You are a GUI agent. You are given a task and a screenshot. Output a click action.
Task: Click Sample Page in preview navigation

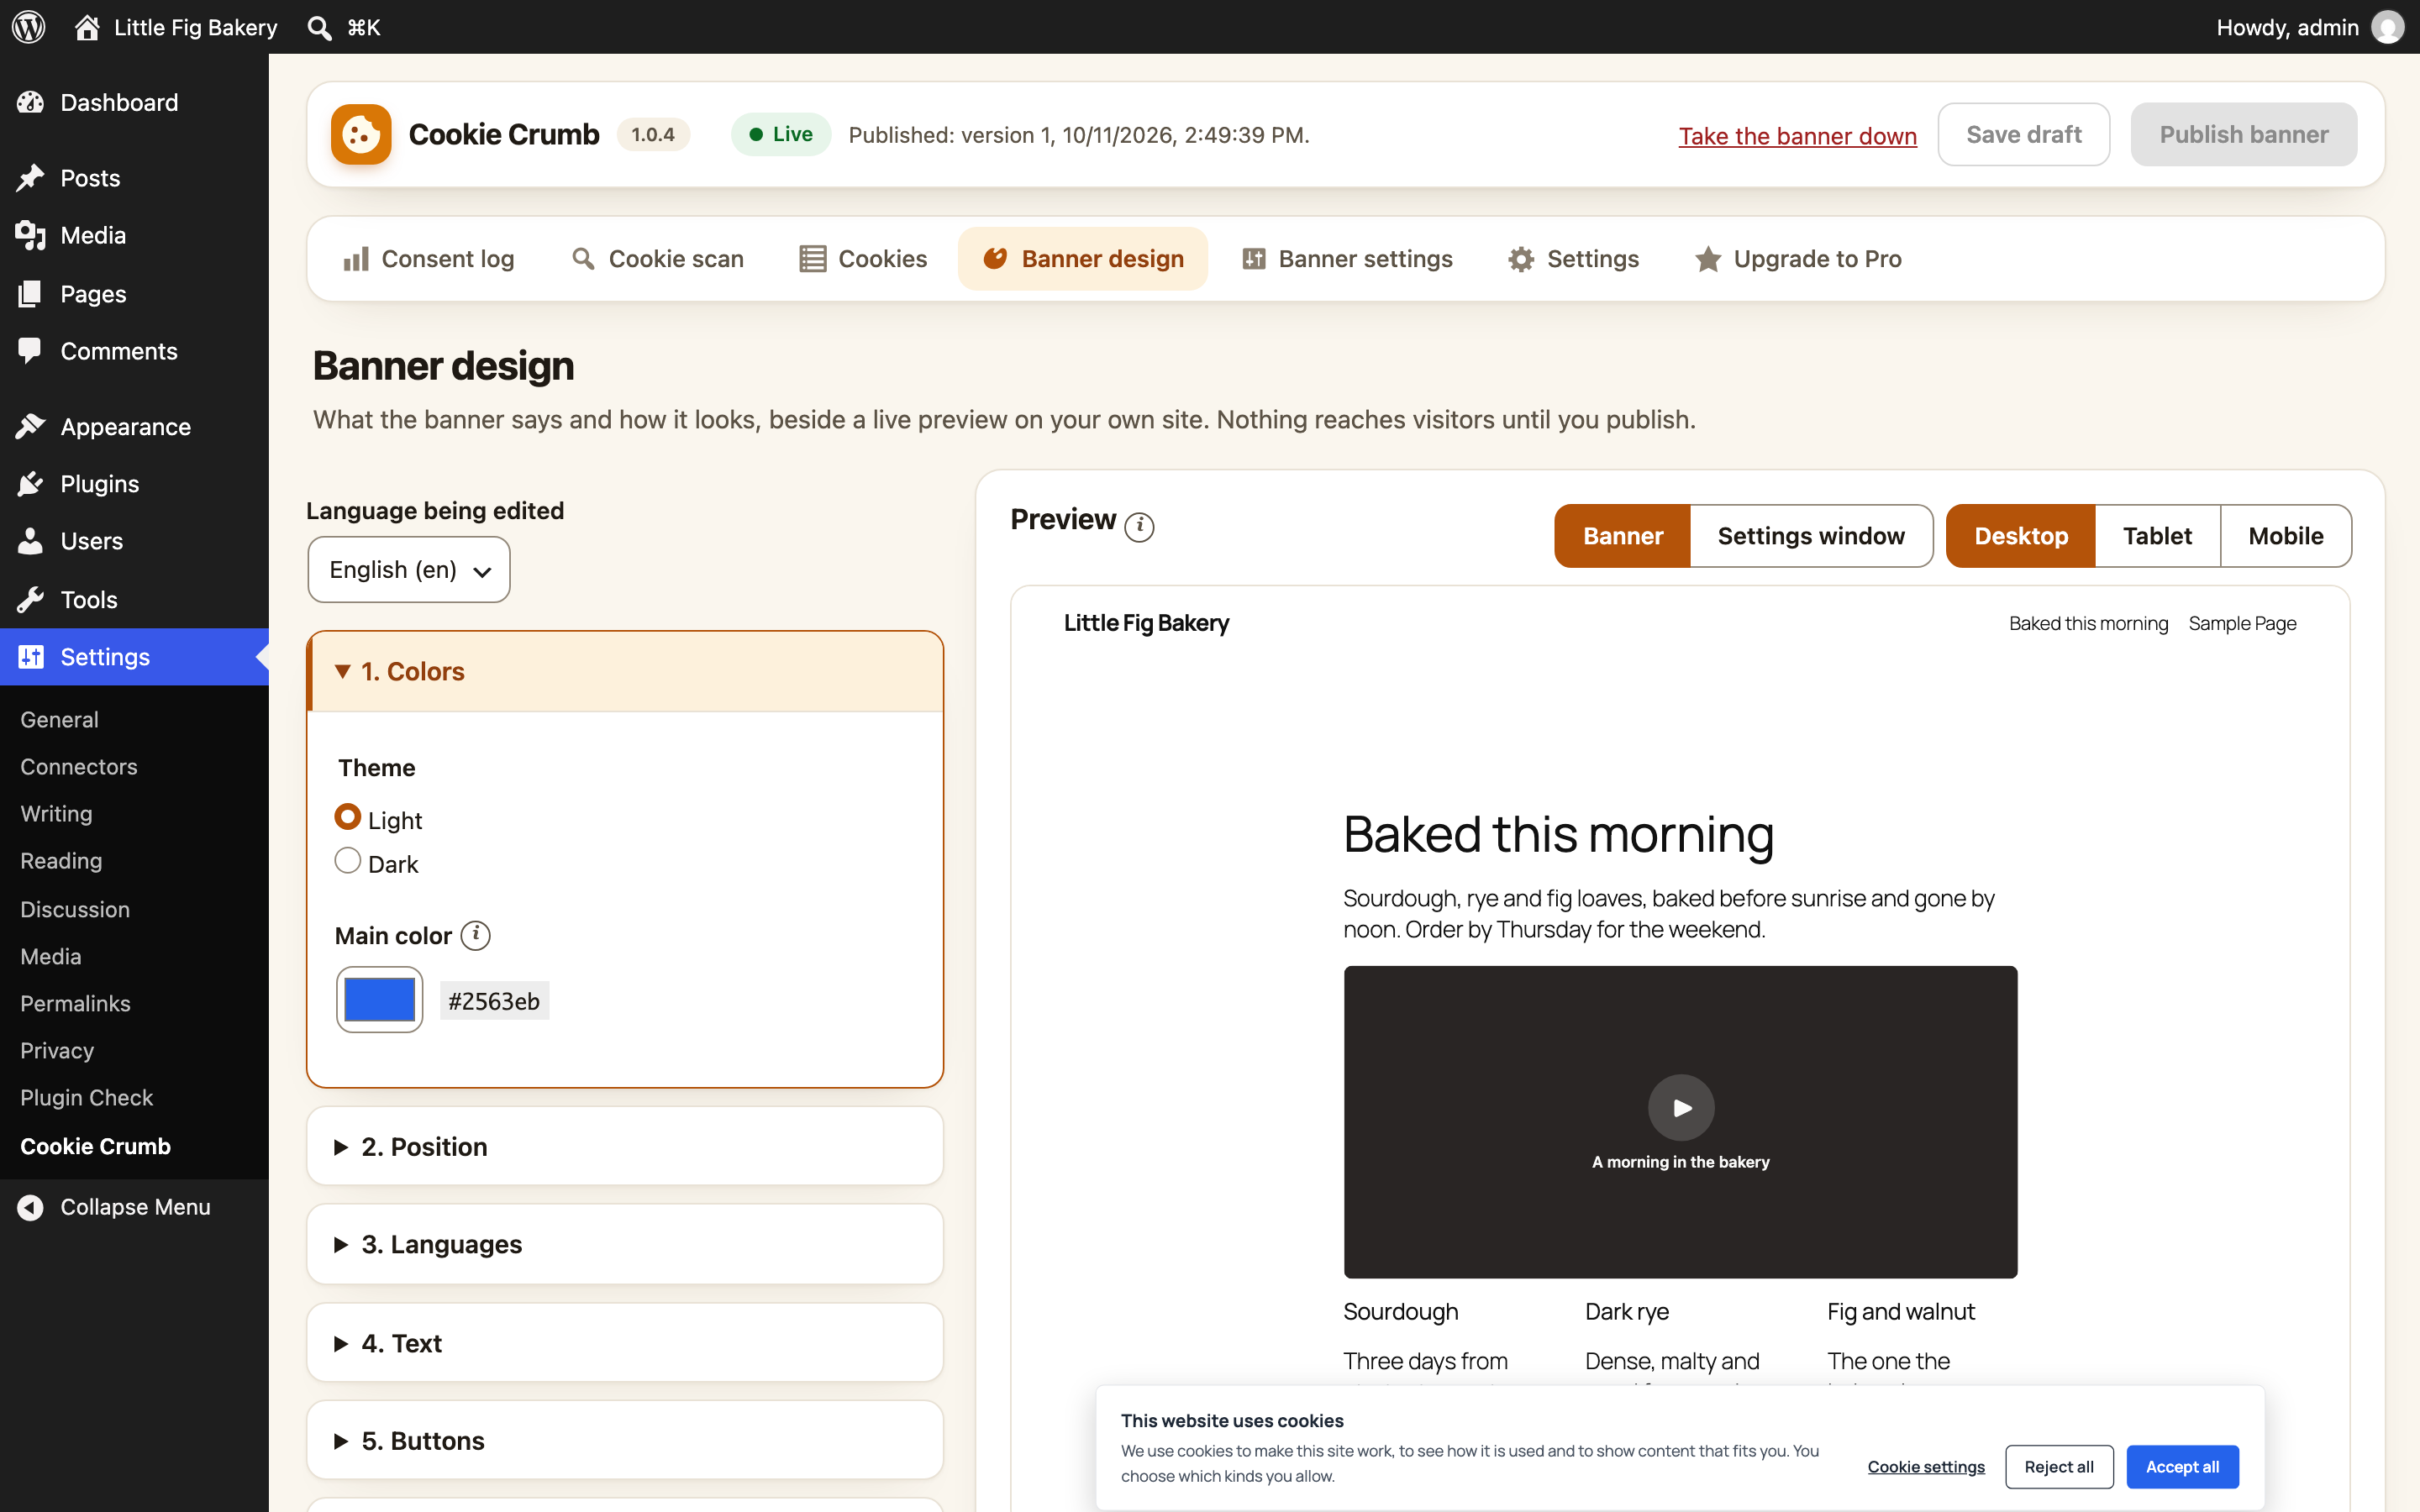[x=2242, y=623]
